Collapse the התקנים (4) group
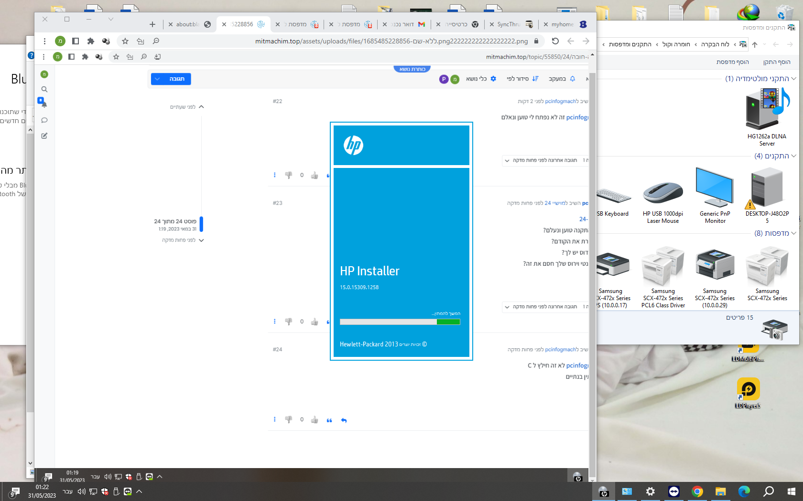Screen dimensions: 803x501 [794, 156]
